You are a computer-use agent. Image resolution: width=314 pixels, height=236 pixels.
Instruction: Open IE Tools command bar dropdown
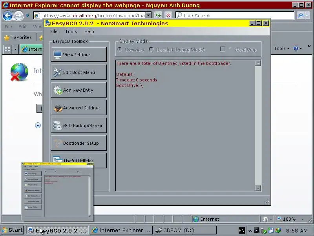pos(282,48)
